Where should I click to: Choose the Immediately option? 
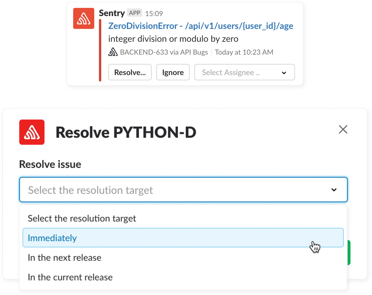click(183, 238)
